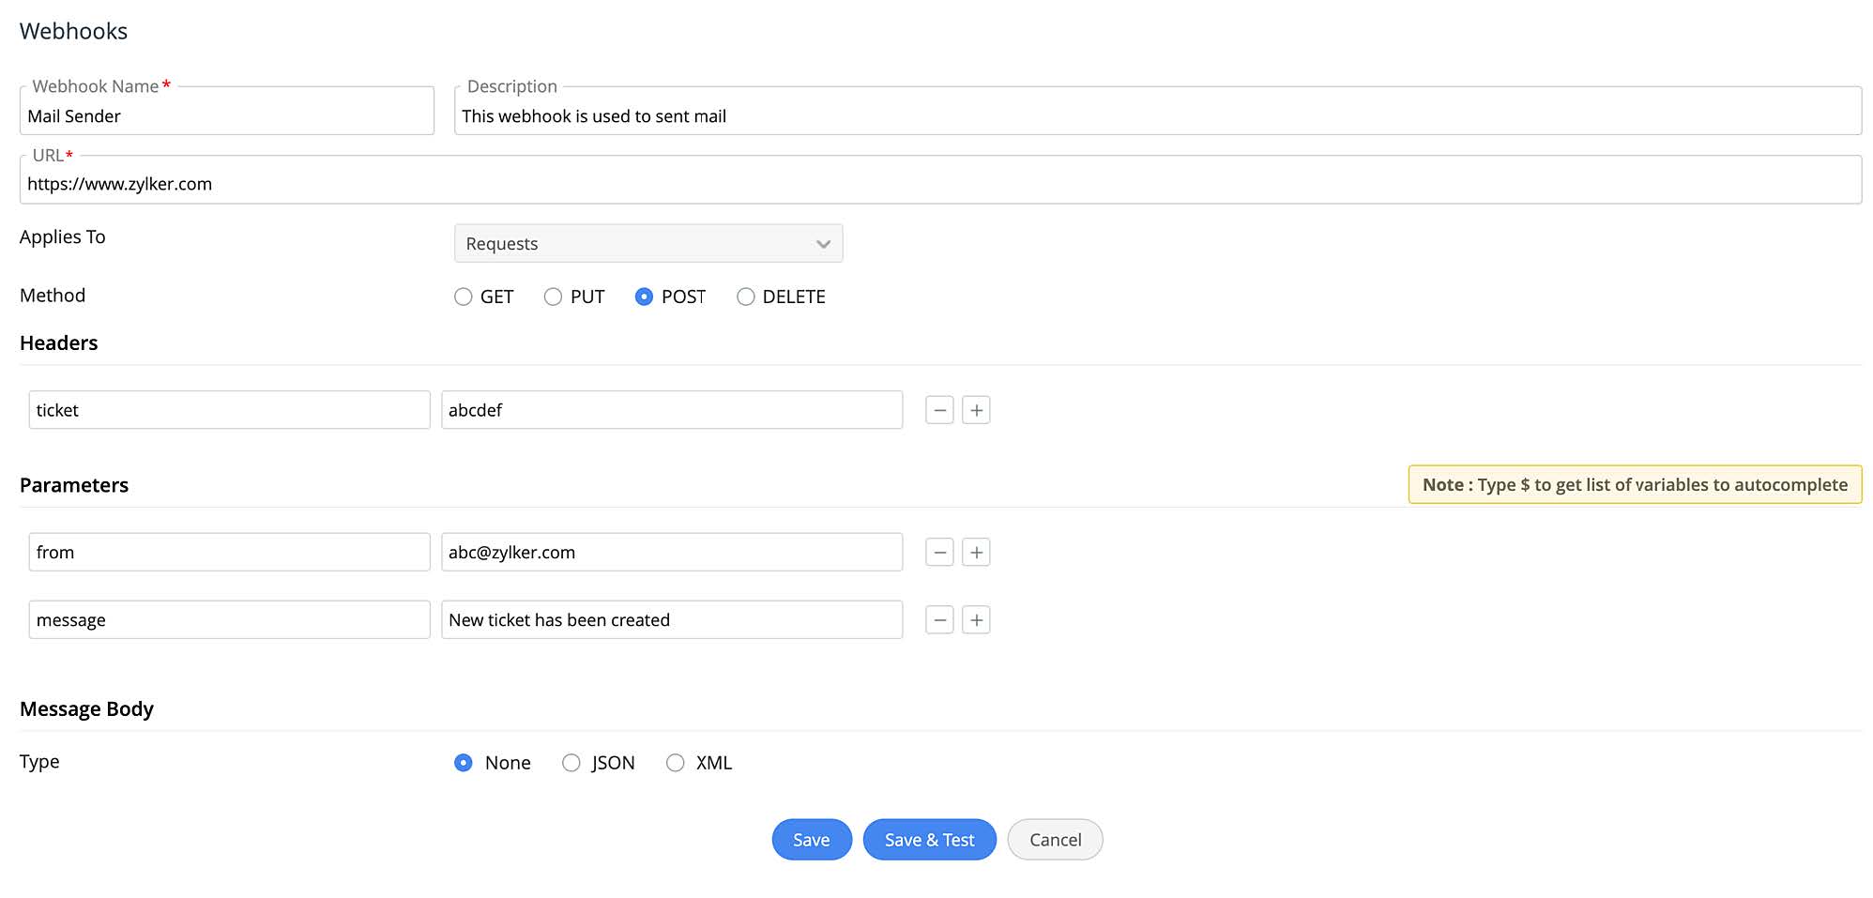Edit the 'New ticket has been created' value

(672, 620)
